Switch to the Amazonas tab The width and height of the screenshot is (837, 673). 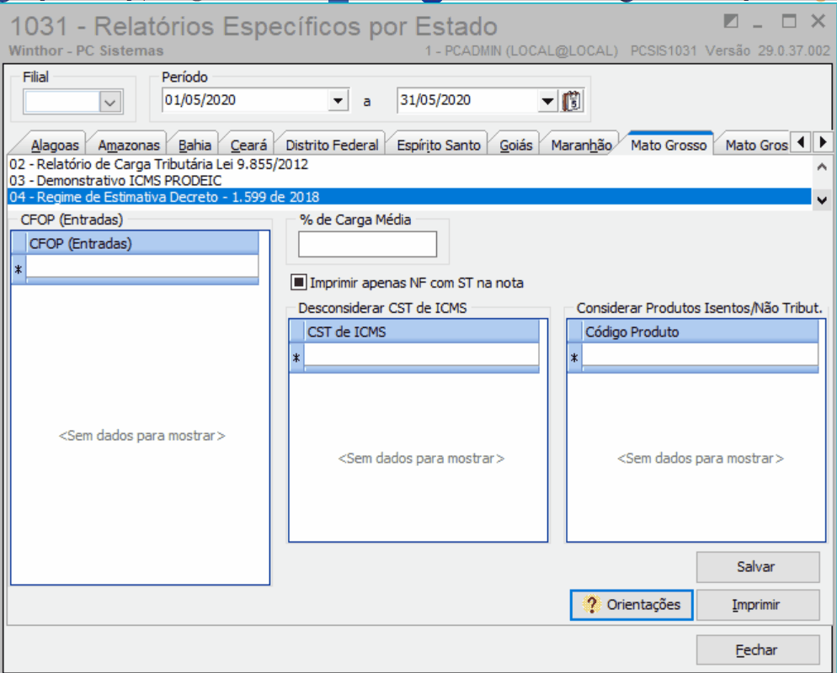coord(129,145)
